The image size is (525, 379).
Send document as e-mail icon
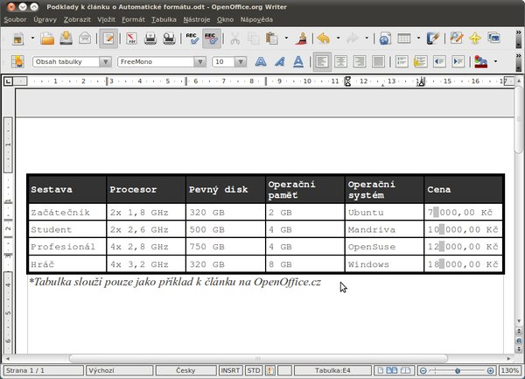85,39
